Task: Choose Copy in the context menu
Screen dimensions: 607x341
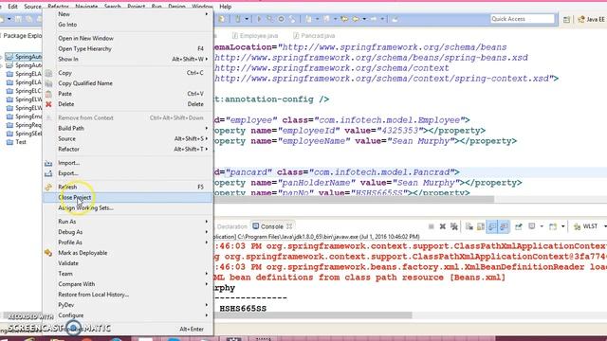Action: tap(128, 73)
